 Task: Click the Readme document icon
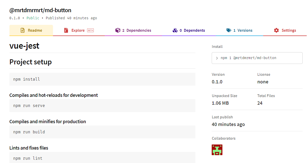tap(22, 30)
